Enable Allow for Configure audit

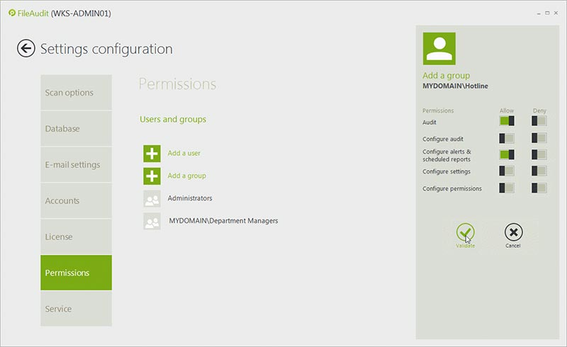507,138
